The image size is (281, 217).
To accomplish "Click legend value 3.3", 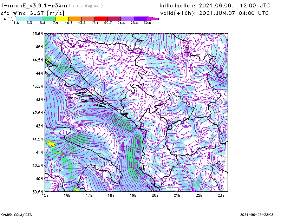I will coord(29,23).
